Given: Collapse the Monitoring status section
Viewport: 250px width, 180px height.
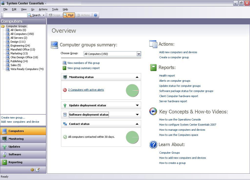Looking at the screenshot, I should pos(137,77).
